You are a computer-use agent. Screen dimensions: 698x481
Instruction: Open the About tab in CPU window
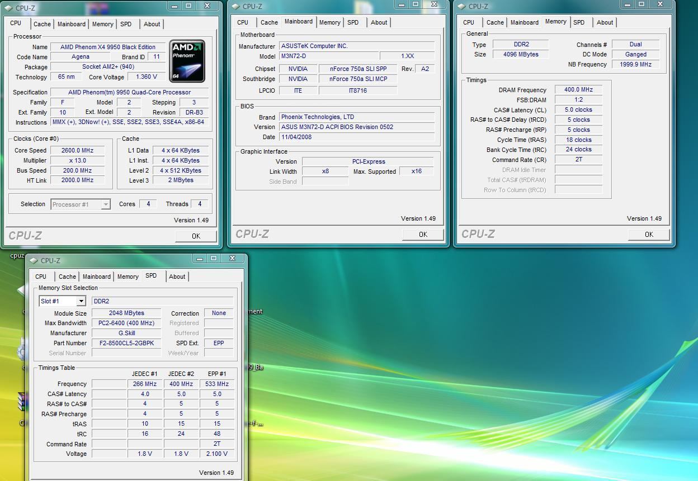coord(152,24)
